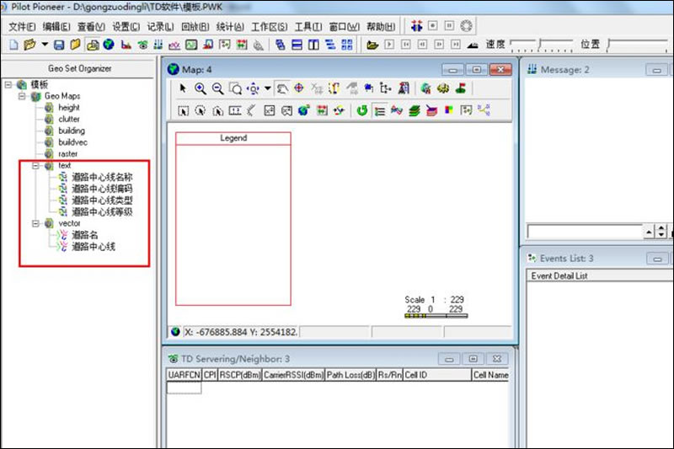Select the building layer in Geo Maps
The height and width of the screenshot is (449, 674).
pos(72,131)
